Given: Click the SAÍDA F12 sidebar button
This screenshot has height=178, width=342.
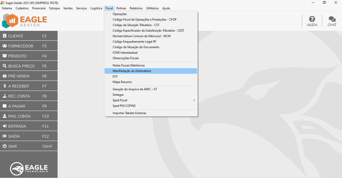Looking at the screenshot, I should [29, 136].
